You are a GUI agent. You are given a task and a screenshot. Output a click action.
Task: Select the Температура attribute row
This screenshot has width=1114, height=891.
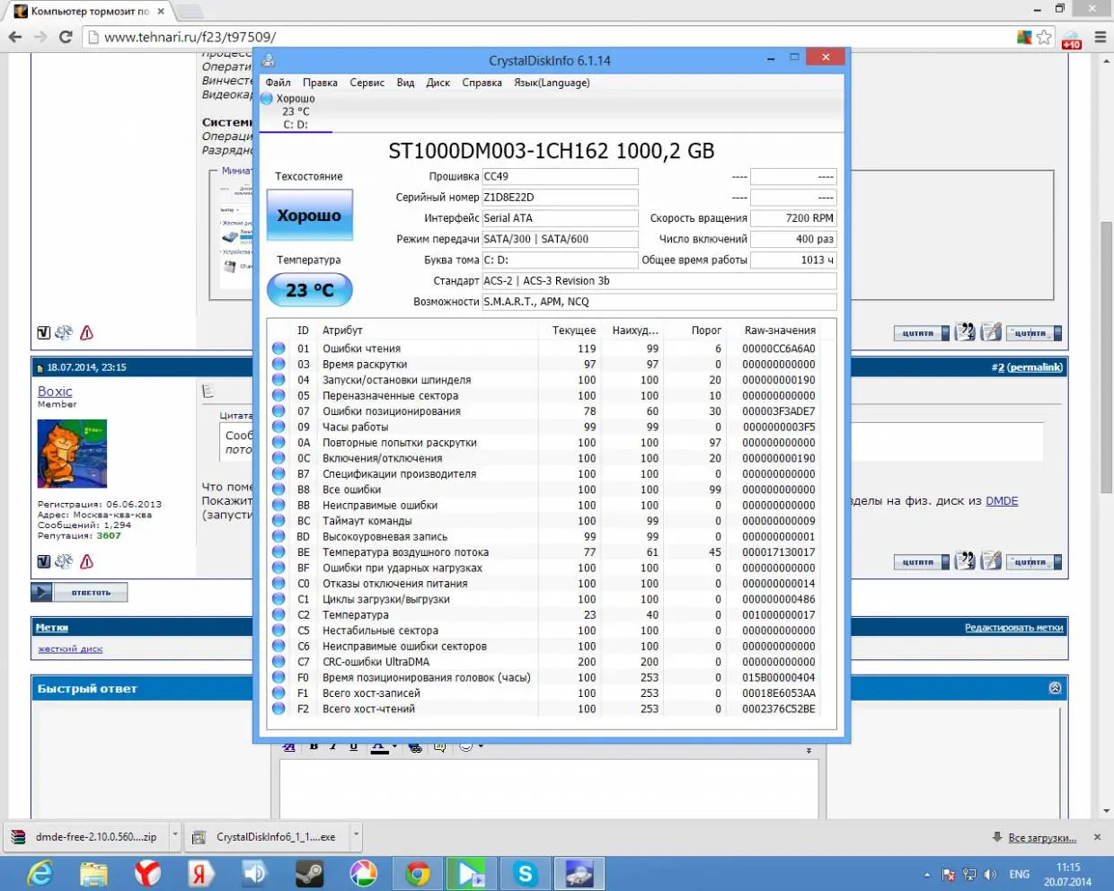553,615
